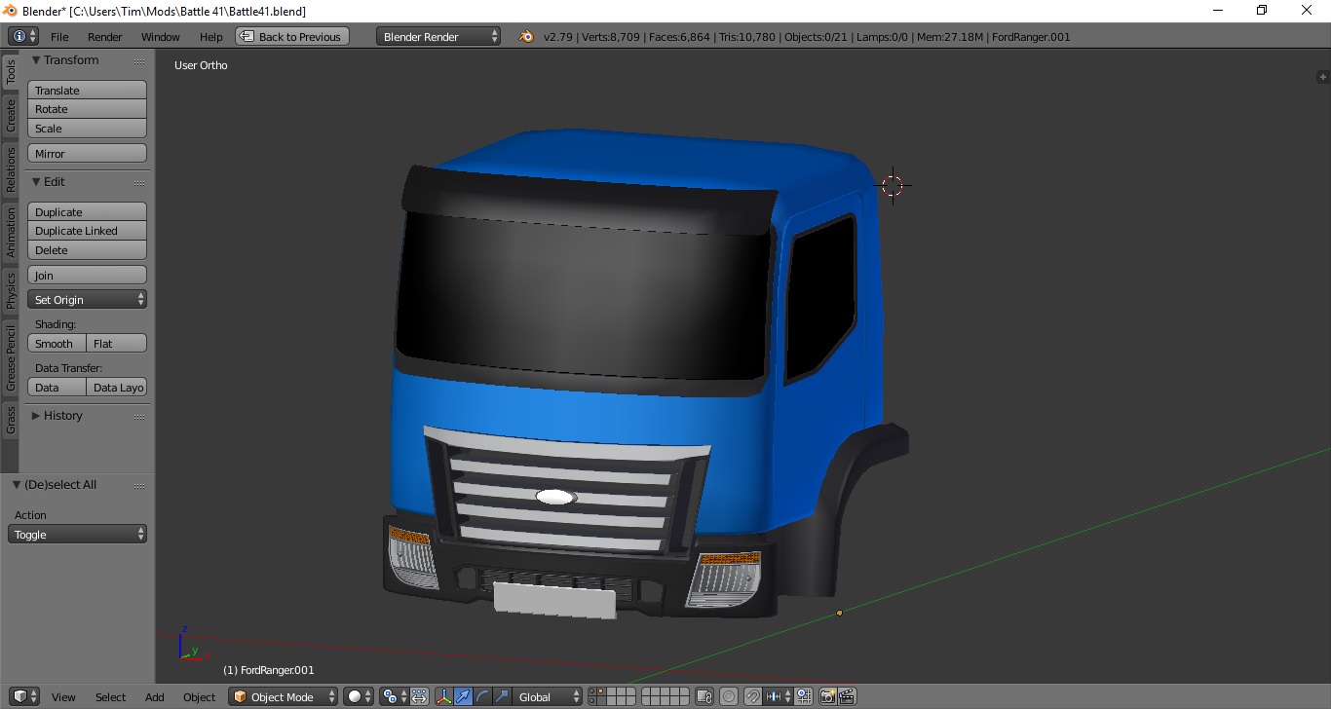Open Object Mode dropdown
Image resolution: width=1331 pixels, height=709 pixels.
(284, 696)
